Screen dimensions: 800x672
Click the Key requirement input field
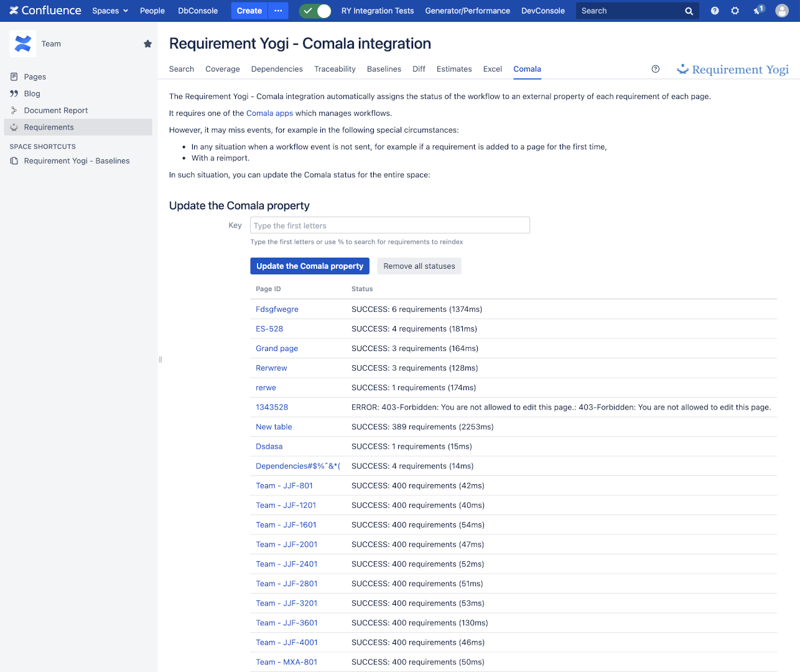click(x=389, y=225)
